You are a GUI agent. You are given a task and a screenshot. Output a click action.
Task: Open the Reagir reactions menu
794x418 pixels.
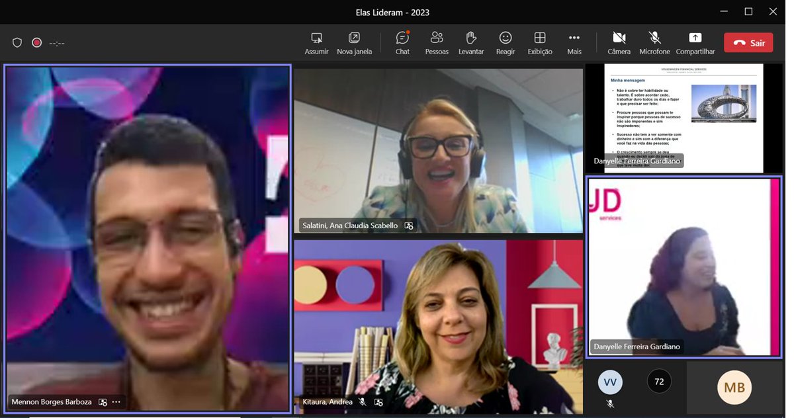505,42
